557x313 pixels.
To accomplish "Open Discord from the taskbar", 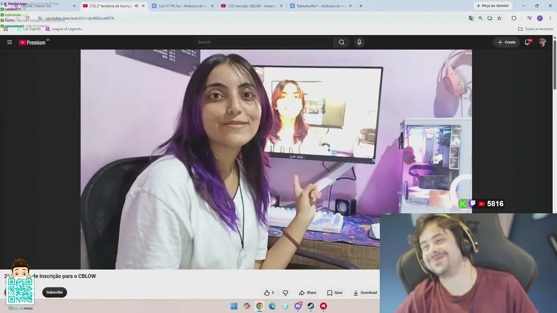I will (298, 306).
